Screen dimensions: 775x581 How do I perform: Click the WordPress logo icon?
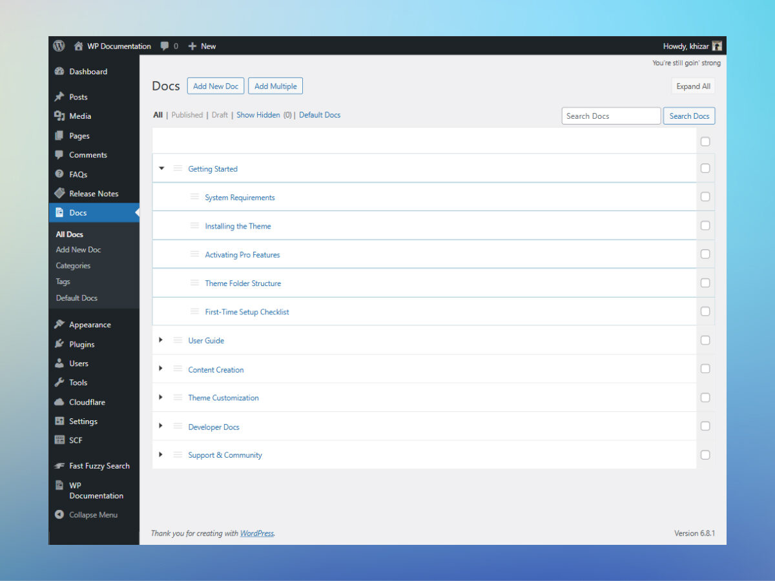tap(59, 46)
